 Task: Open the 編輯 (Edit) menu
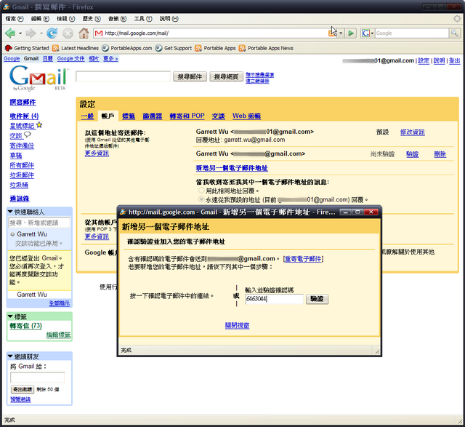[x=40, y=19]
